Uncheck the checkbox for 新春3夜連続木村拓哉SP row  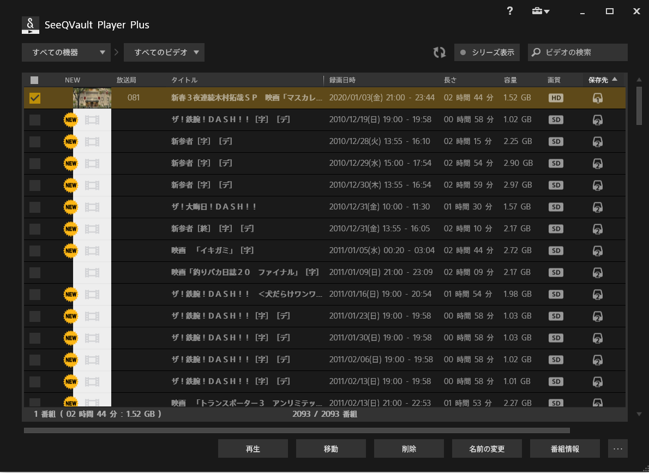35,98
